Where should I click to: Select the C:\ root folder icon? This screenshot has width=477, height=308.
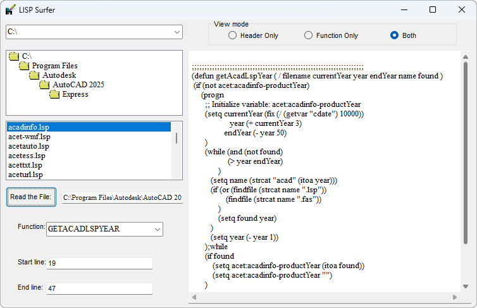coord(14,56)
